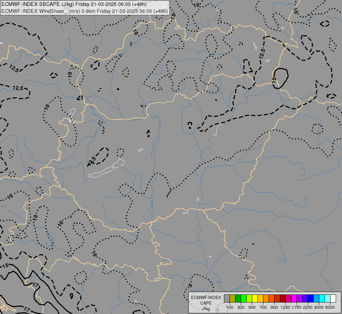342x314 pixels.
Task: Click the 300 legend scale value
Action: [x=241, y=307]
